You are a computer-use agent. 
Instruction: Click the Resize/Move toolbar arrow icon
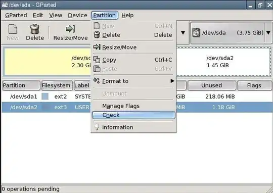pyautogui.click(x=70, y=29)
